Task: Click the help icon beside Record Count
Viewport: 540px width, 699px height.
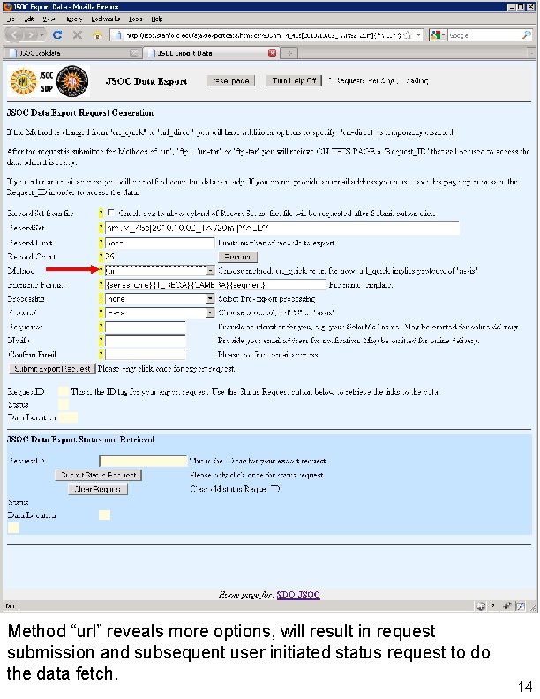Action: point(101,256)
